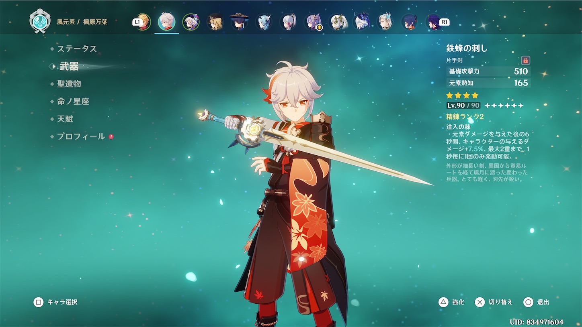
Task: Select the white-haired purple-hat character portrait
Action: coord(191,22)
